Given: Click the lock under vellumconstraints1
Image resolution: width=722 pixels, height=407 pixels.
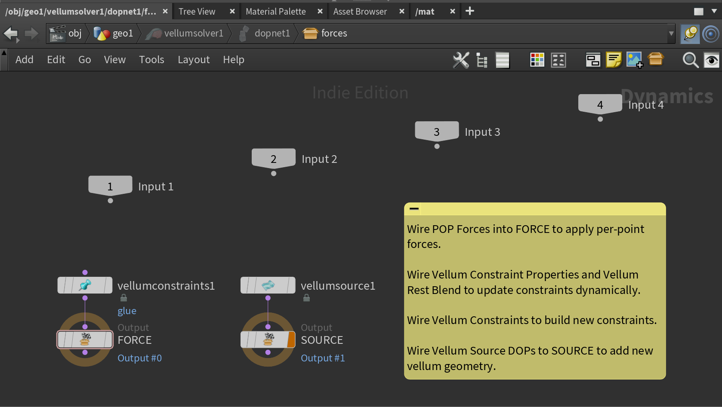Looking at the screenshot, I should (123, 298).
